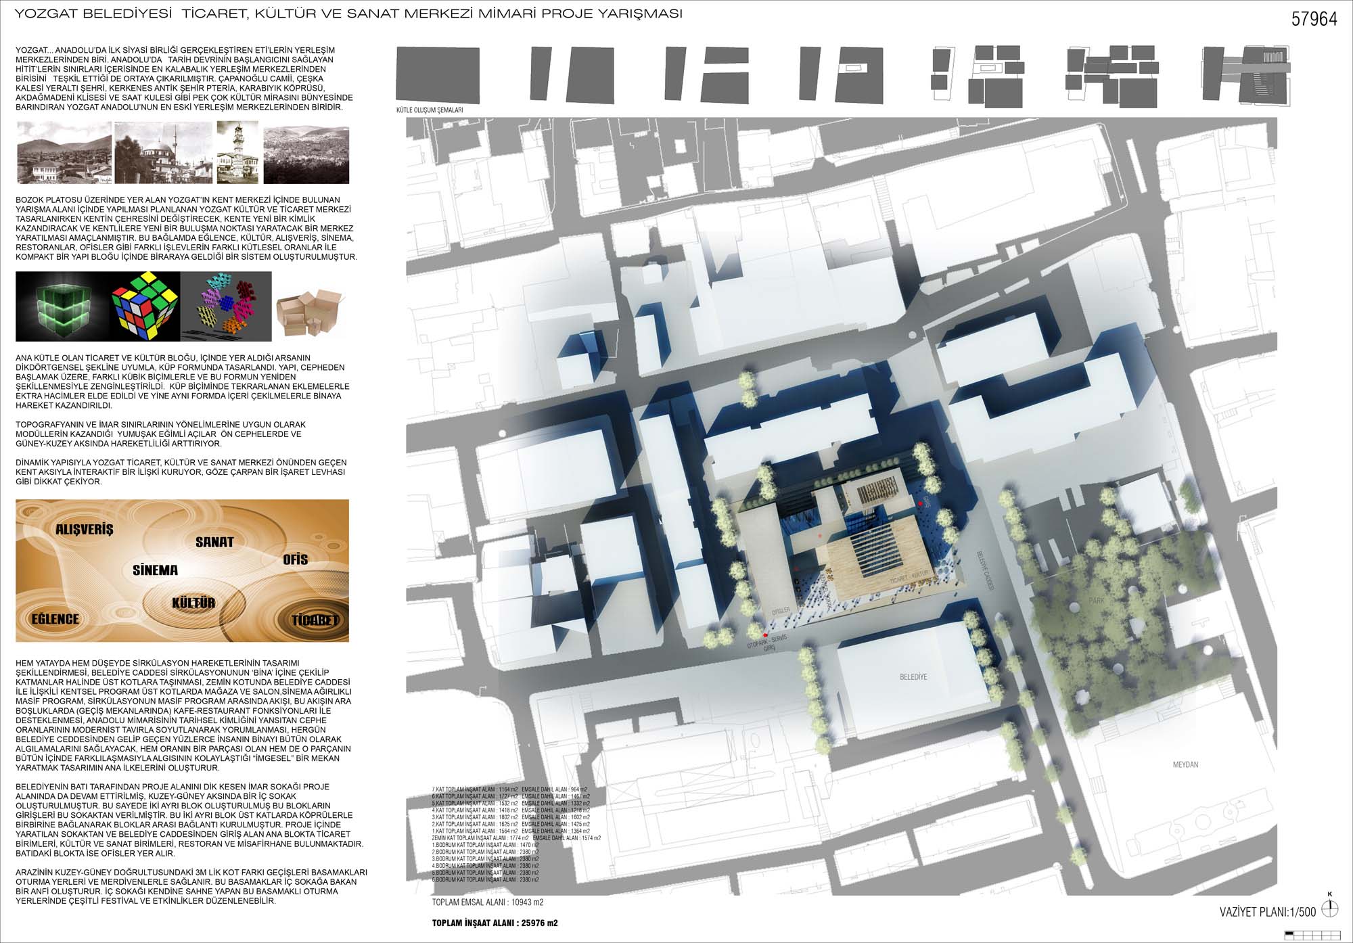Open the clock tower historic photo
Viewport: 1353px width, 943px height.
click(x=237, y=153)
